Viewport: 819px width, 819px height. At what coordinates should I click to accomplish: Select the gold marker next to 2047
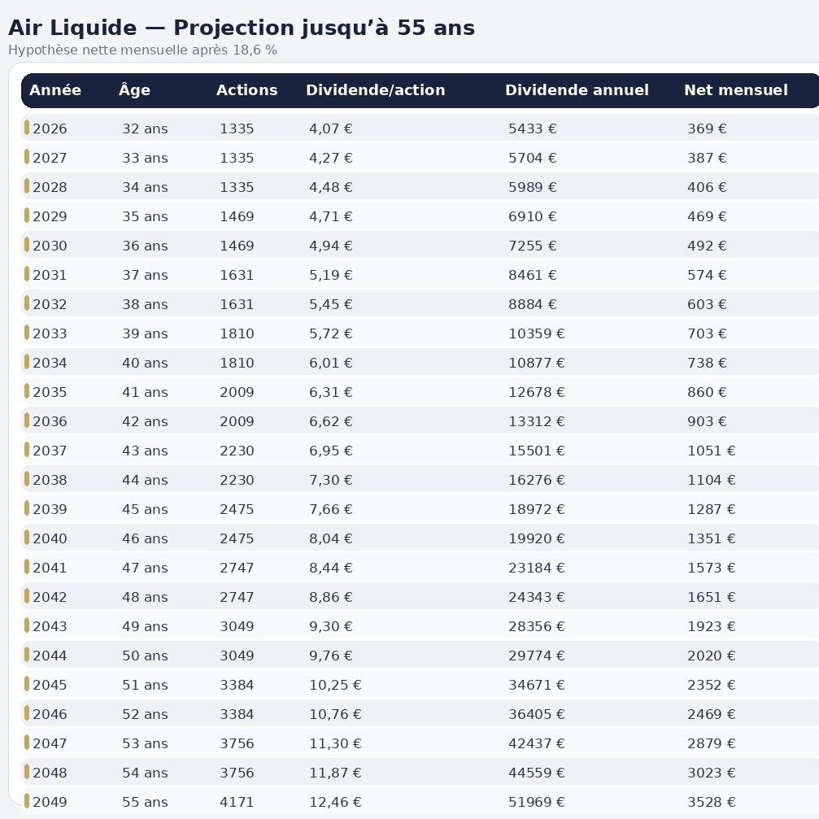click(27, 743)
